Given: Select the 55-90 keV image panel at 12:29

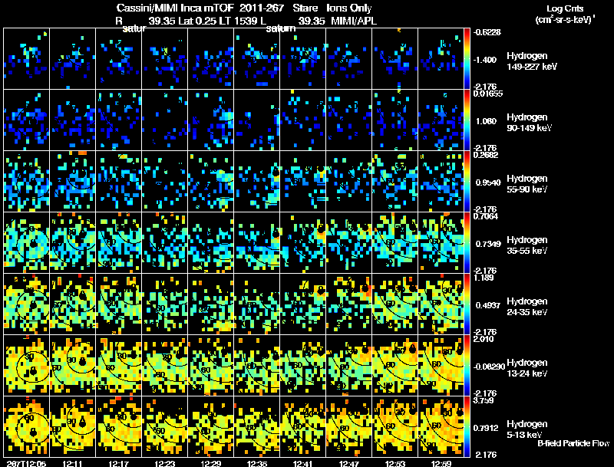Looking at the screenshot, I should pyautogui.click(x=211, y=182).
